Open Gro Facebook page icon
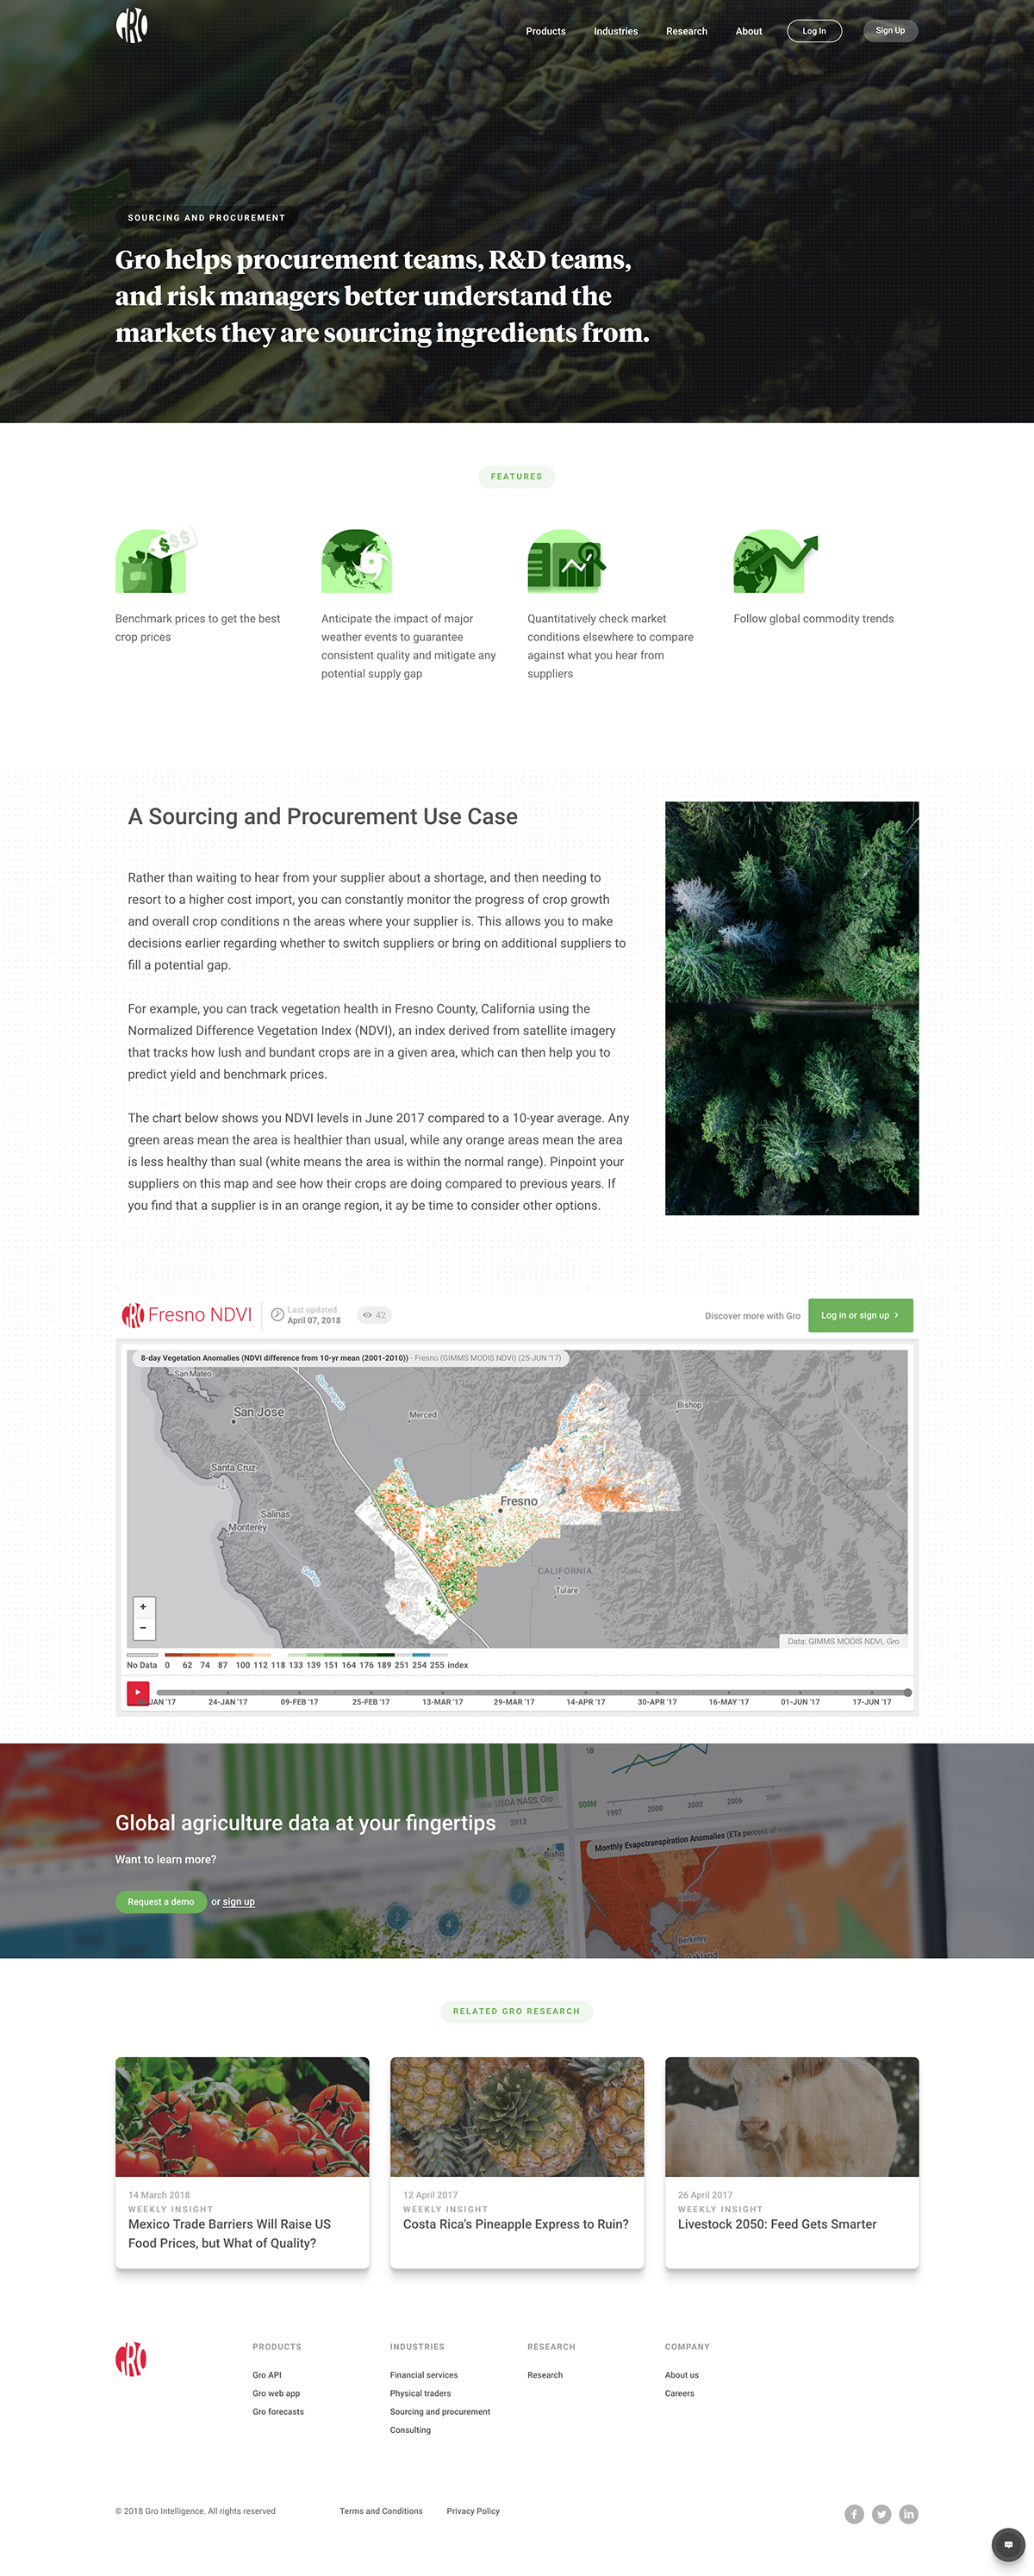 click(x=854, y=2514)
